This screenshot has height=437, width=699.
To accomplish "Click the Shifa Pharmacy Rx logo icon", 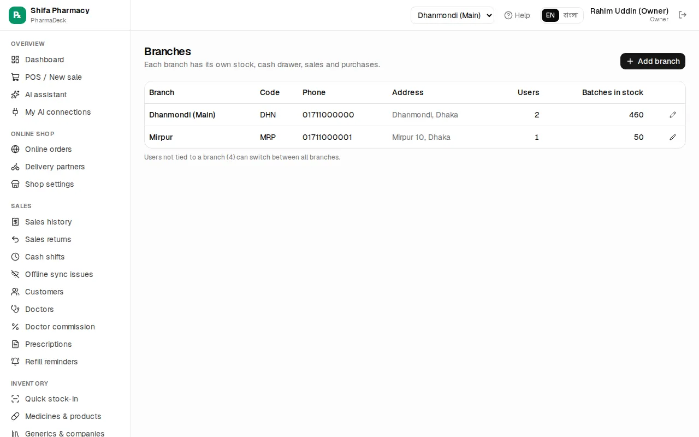I will coord(17,15).
